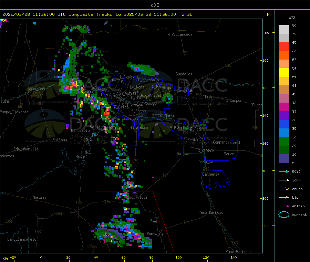
Task: Click the 'S_Rosas' map label
Action: 138,111
